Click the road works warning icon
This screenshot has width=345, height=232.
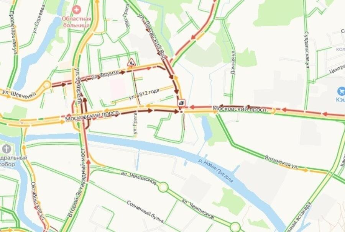tap(131, 62)
